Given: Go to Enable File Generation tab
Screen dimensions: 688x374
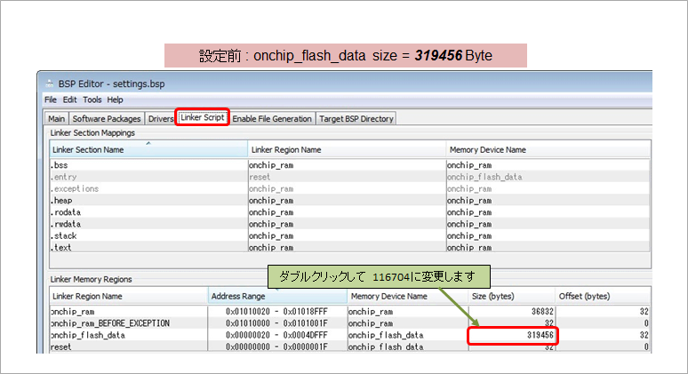Looking at the screenshot, I should (x=272, y=118).
